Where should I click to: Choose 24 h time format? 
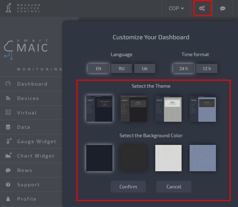pyautogui.click(x=184, y=68)
